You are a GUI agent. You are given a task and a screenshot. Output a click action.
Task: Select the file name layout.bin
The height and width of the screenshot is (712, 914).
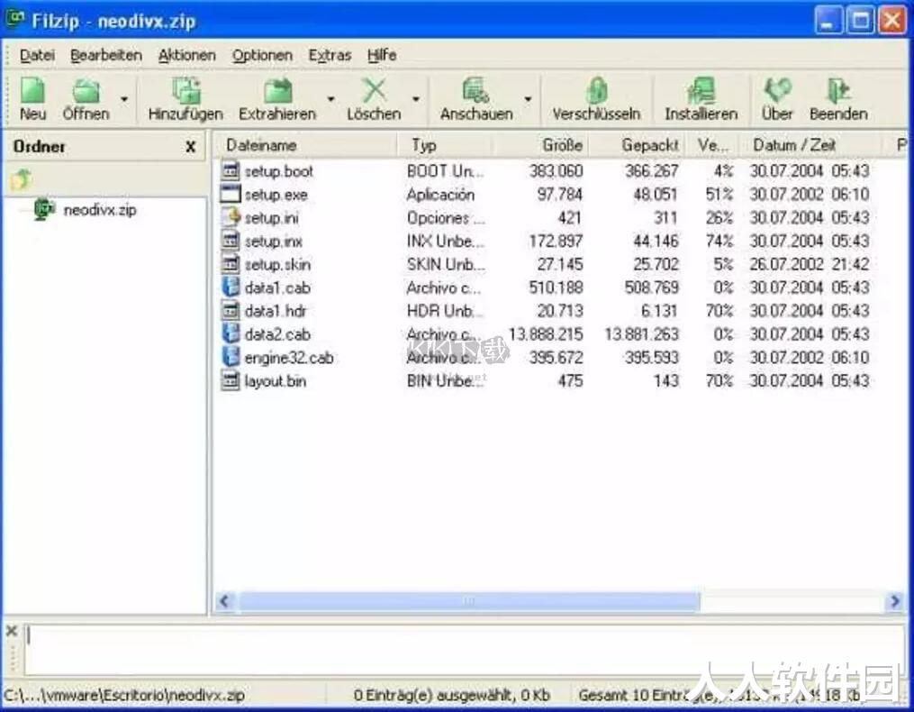coord(276,381)
